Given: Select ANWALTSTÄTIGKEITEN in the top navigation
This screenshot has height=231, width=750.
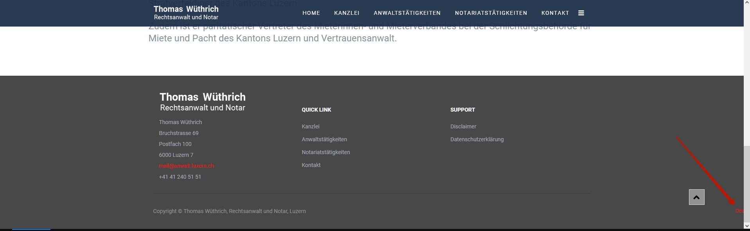Looking at the screenshot, I should click(x=407, y=13).
